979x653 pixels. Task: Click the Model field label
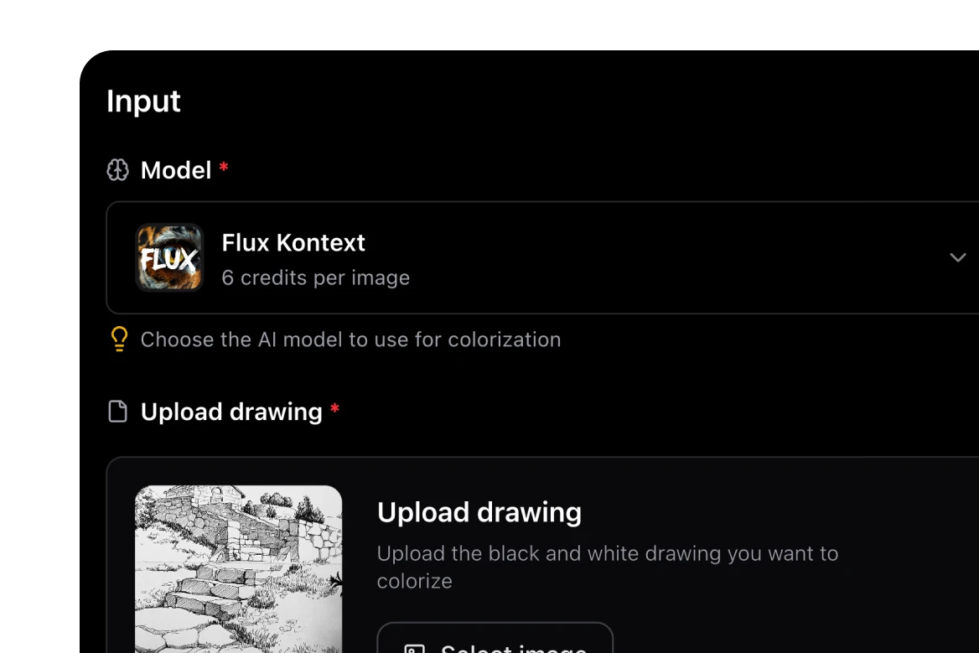coord(176,170)
